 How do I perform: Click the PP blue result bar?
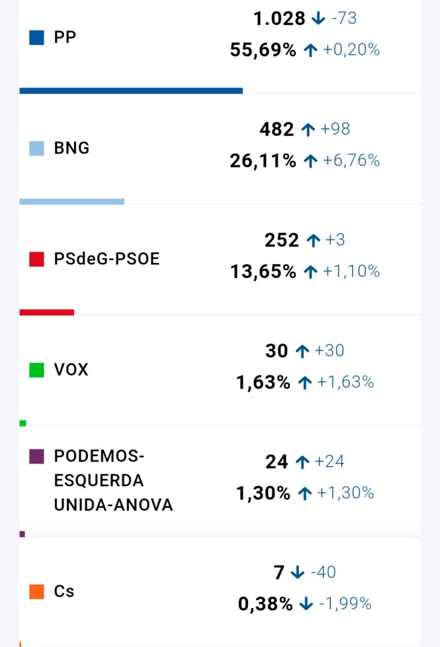(131, 91)
